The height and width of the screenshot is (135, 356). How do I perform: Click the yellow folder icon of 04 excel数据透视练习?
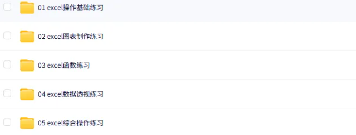pyautogui.click(x=27, y=94)
